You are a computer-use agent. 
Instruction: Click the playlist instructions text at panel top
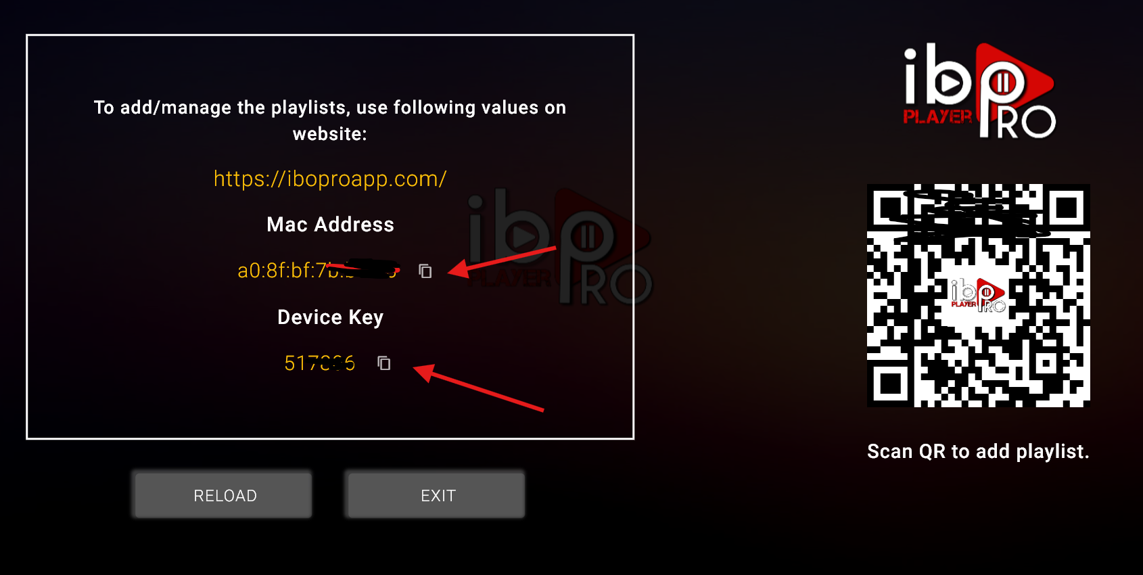330,120
